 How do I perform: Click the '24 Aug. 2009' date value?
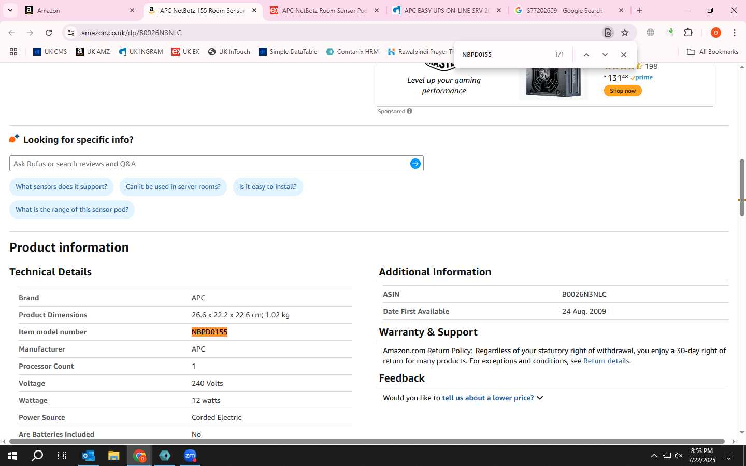pyautogui.click(x=584, y=311)
